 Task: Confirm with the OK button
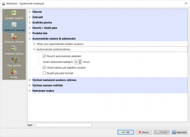(x=126, y=132)
